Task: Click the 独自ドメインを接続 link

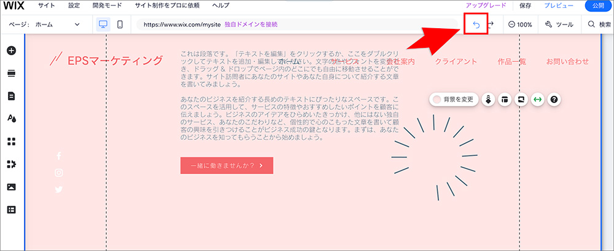Action: pyautogui.click(x=251, y=25)
